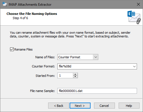This screenshot has height=112, width=143.
Task: Click the IMAP Attachments Extractor title bar icon
Action: 5,4
